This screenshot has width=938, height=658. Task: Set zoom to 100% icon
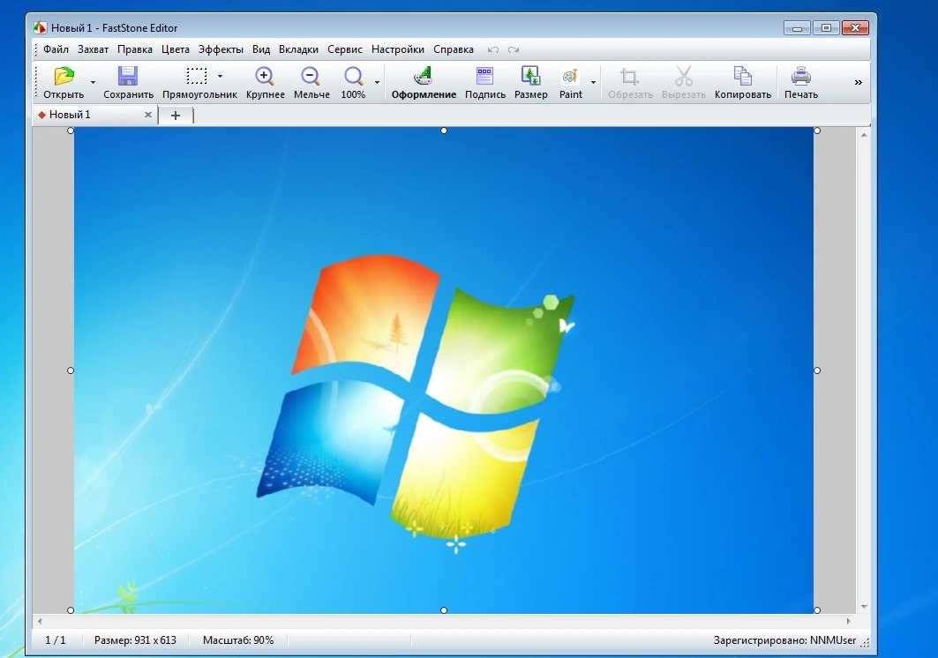coord(354,77)
